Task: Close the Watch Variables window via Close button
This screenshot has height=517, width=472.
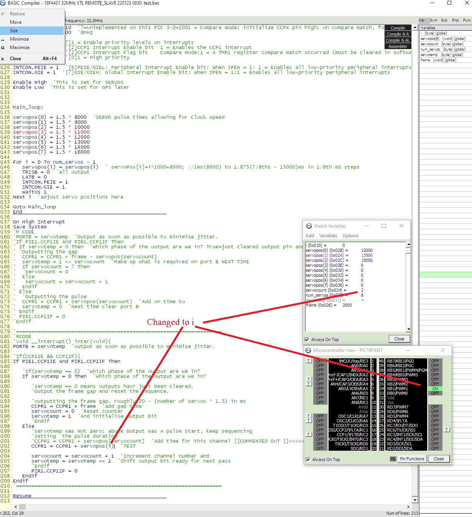Action: (x=399, y=339)
